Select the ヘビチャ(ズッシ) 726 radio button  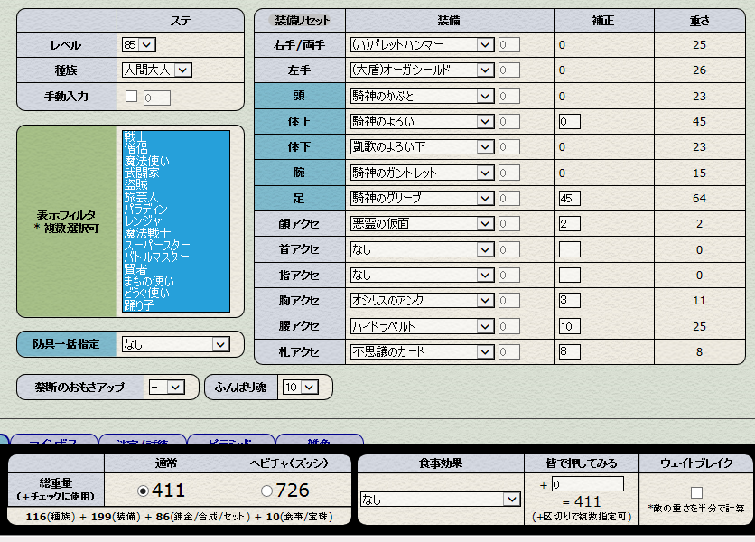point(267,491)
